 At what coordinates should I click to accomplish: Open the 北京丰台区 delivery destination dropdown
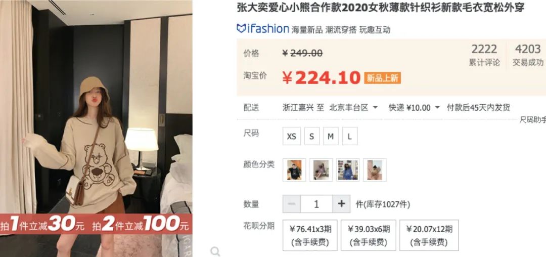(353, 108)
